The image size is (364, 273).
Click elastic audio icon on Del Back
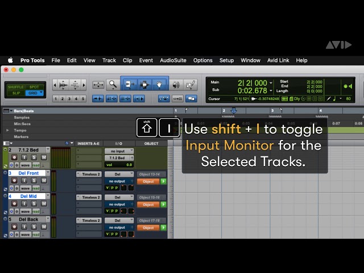[43, 234]
